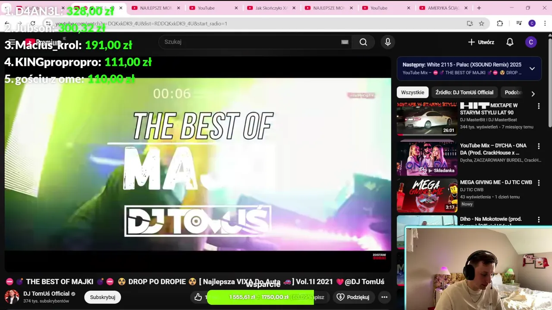
Task: Expand the Następny playlist panel
Action: click(x=532, y=68)
